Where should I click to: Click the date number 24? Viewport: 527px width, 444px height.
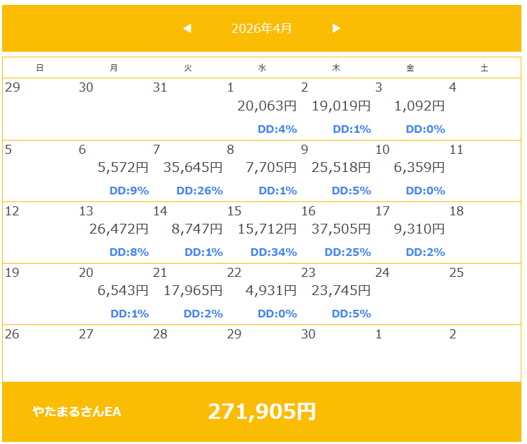point(382,273)
